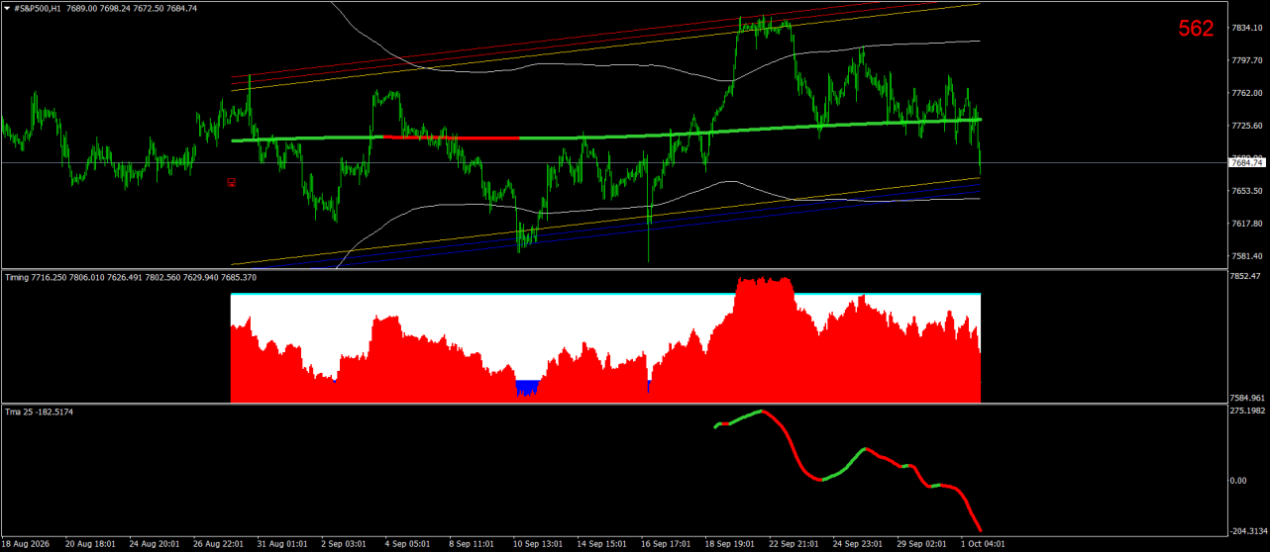This screenshot has height=552, width=1270.
Task: Click Timing scale value 7584.961
Action: pos(1249,398)
